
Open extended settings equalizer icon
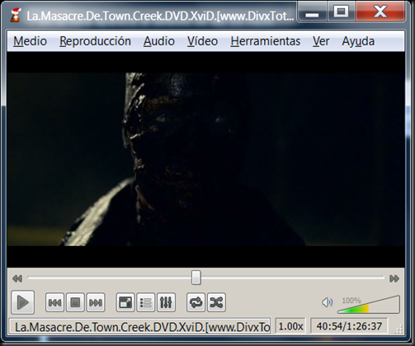(x=166, y=302)
